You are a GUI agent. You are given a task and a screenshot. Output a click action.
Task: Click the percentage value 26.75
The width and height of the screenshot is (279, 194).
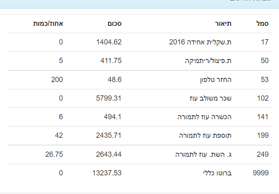pyautogui.click(x=55, y=154)
